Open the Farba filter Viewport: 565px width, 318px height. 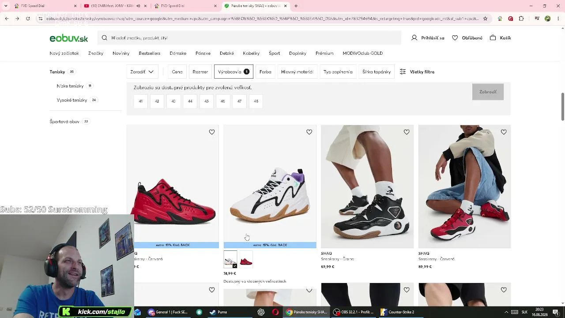click(x=265, y=72)
